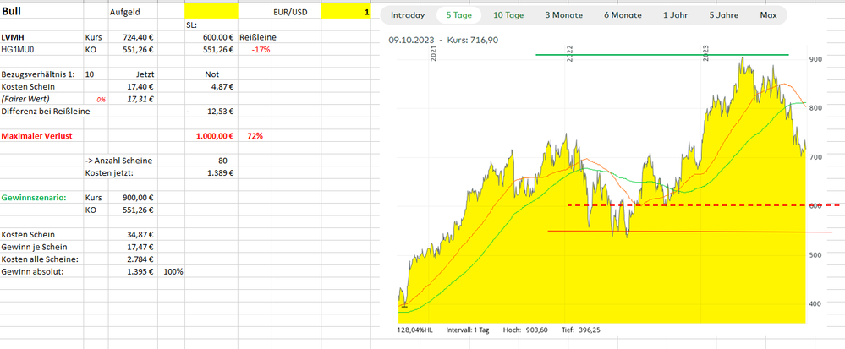The width and height of the screenshot is (845, 349).
Task: Choose the 5 Jahre chart range
Action: coord(722,15)
